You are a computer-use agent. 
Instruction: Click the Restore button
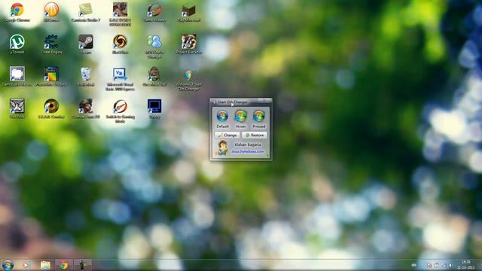coord(255,135)
